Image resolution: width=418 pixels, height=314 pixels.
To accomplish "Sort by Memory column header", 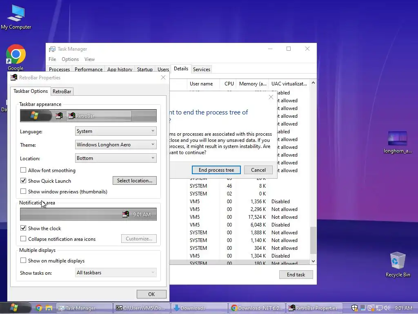I will pyautogui.click(x=253, y=83).
